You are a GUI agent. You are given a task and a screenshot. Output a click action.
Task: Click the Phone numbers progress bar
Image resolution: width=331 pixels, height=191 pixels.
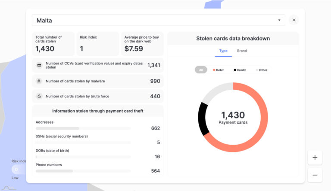83,171
